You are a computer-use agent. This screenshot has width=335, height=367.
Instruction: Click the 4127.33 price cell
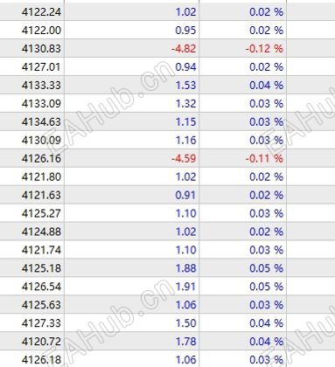(41, 323)
